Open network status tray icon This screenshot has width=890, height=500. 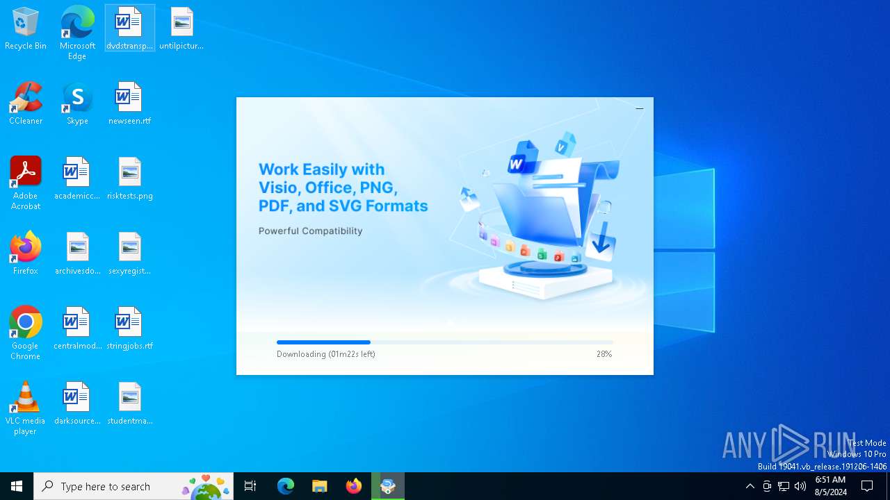click(x=784, y=486)
